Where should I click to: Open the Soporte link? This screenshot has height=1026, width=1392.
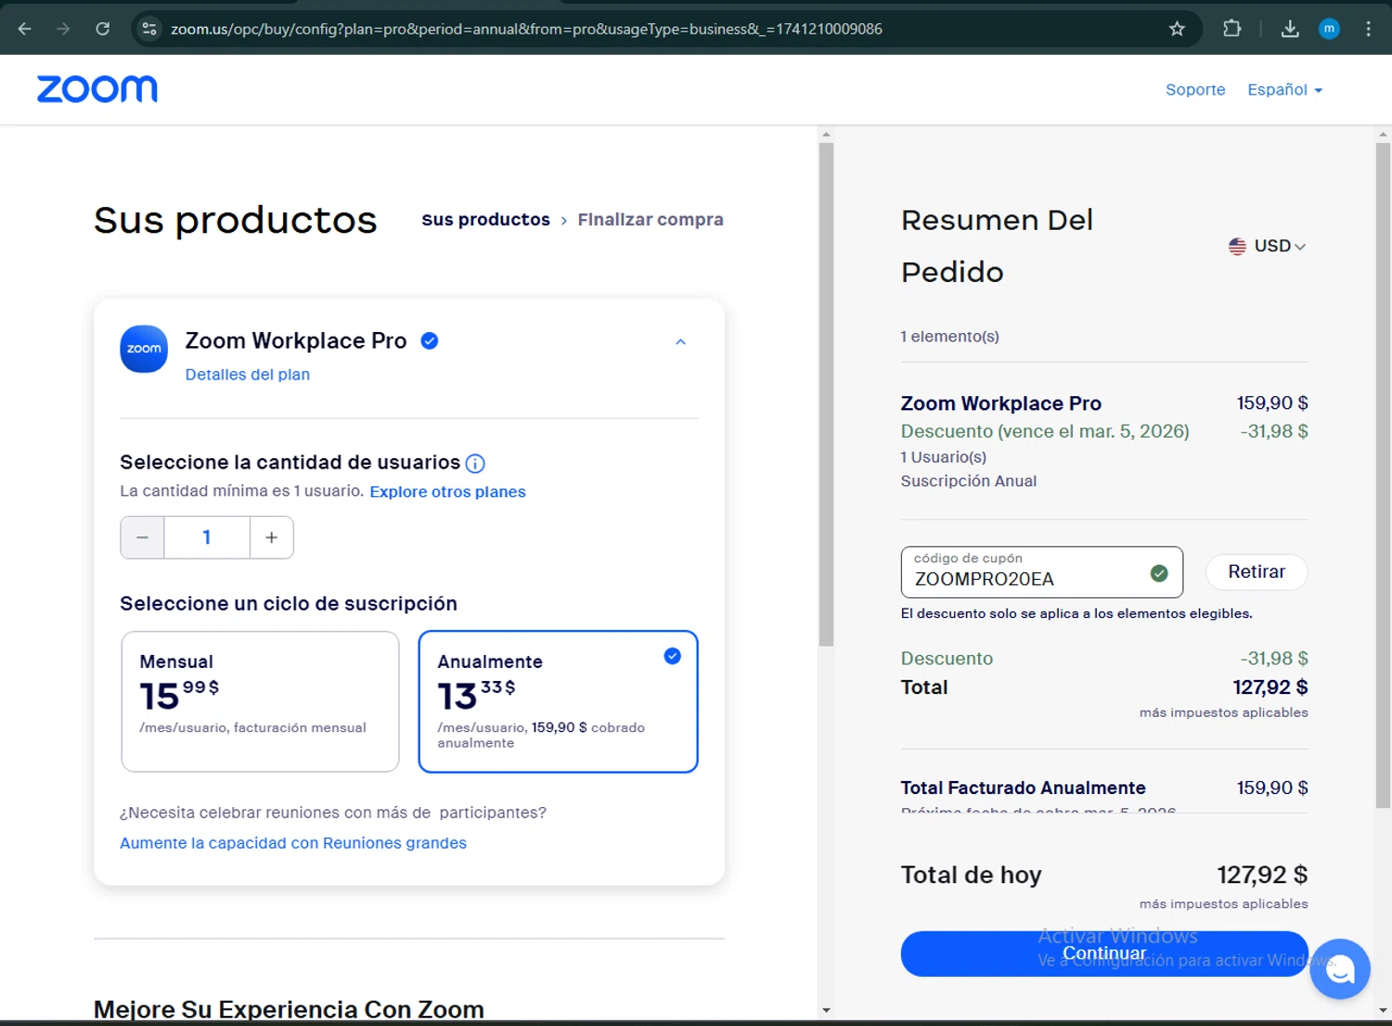[1195, 90]
